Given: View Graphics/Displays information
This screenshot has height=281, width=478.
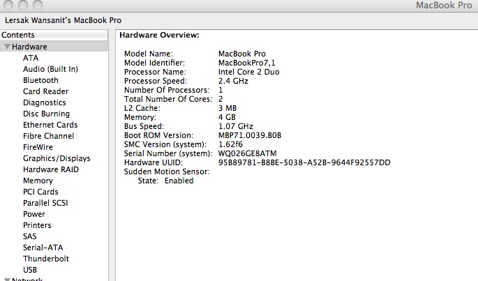Looking at the screenshot, I should [x=57, y=158].
